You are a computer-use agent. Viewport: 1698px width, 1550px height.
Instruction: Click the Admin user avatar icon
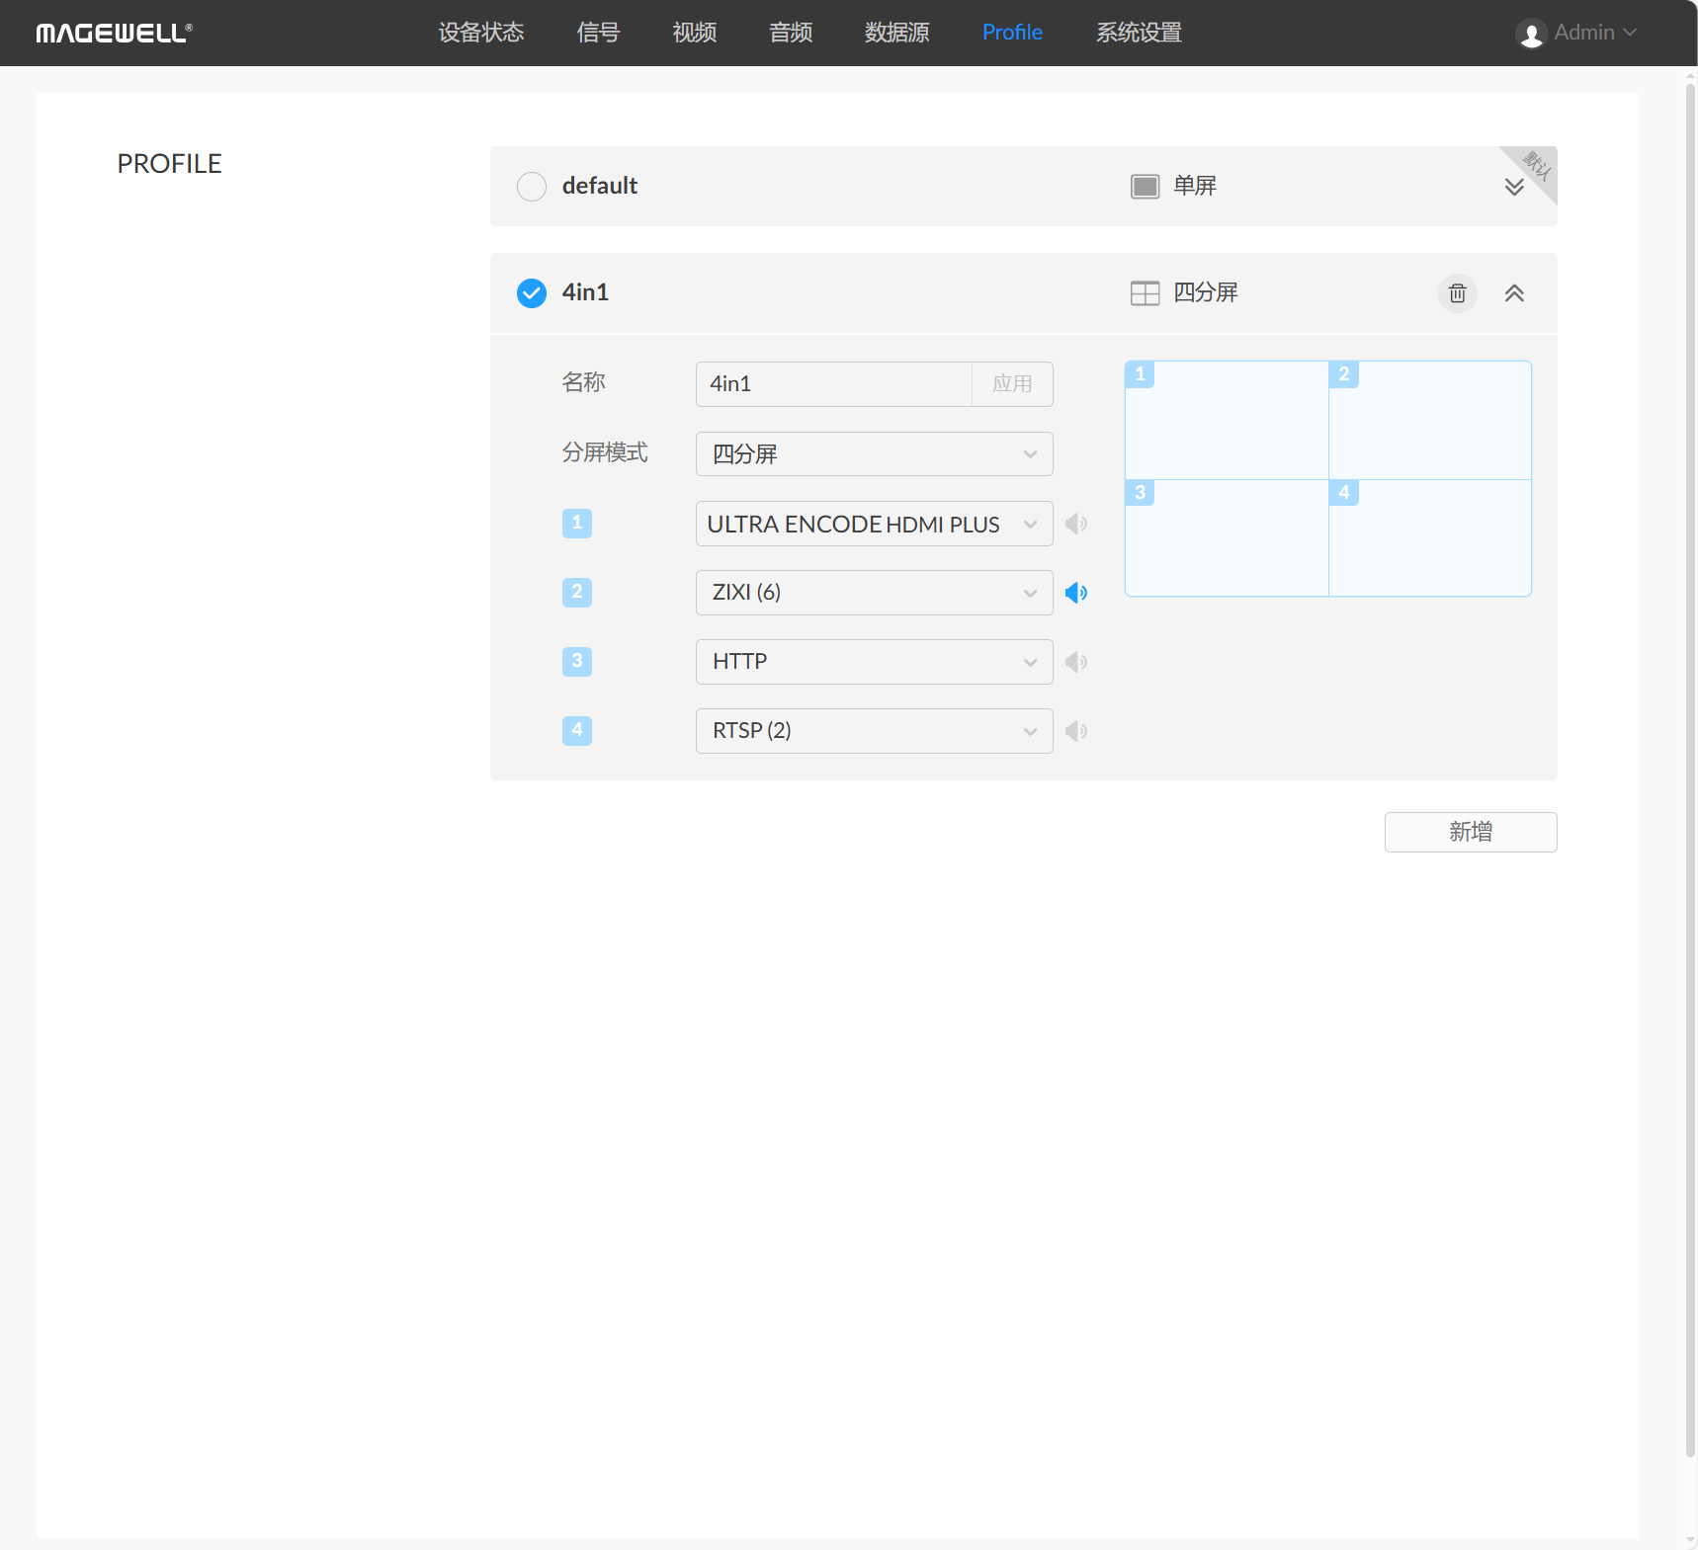coord(1531,34)
